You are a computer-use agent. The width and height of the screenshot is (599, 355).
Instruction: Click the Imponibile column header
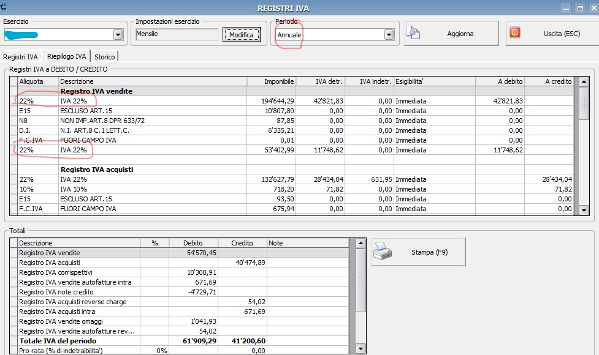coord(271,81)
